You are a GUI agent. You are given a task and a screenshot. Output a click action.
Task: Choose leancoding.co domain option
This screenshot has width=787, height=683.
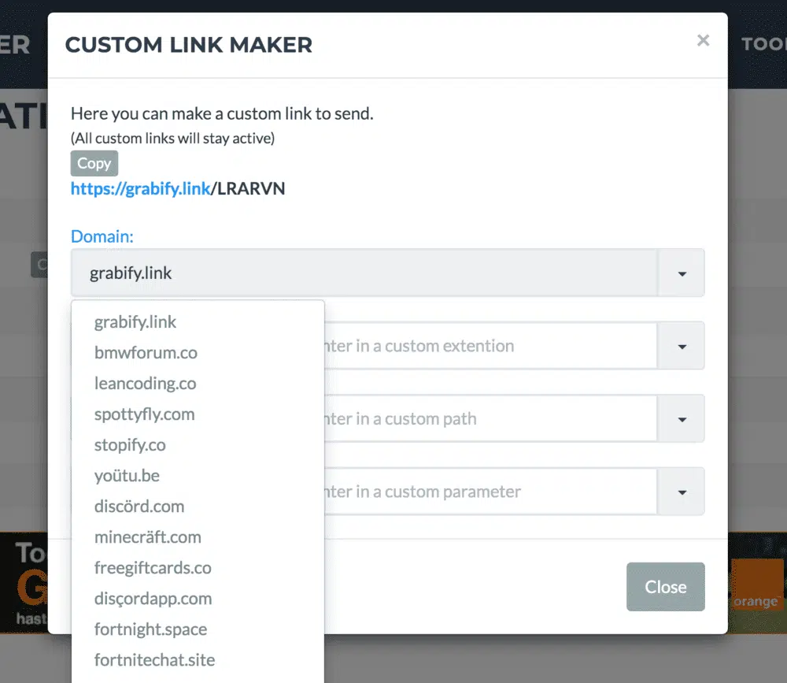pos(145,383)
